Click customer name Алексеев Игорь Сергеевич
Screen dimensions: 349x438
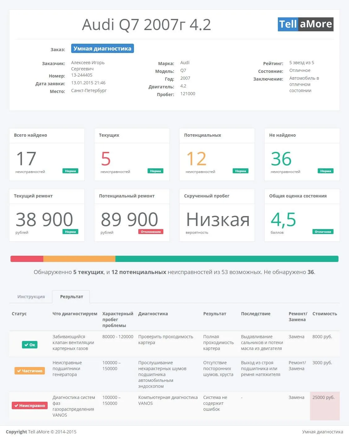click(88, 66)
